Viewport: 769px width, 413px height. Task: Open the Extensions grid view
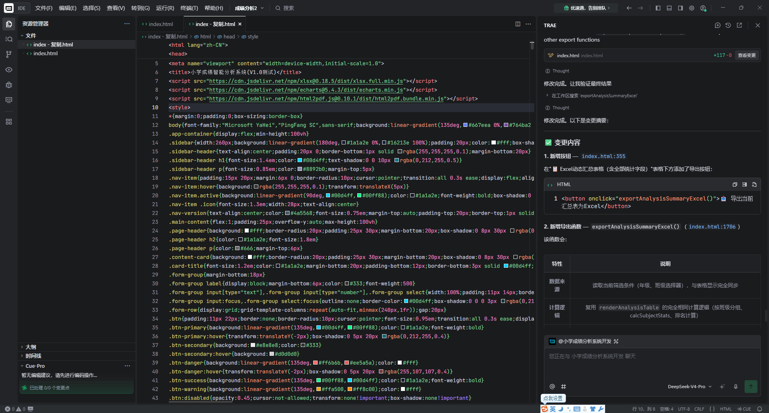point(9,122)
